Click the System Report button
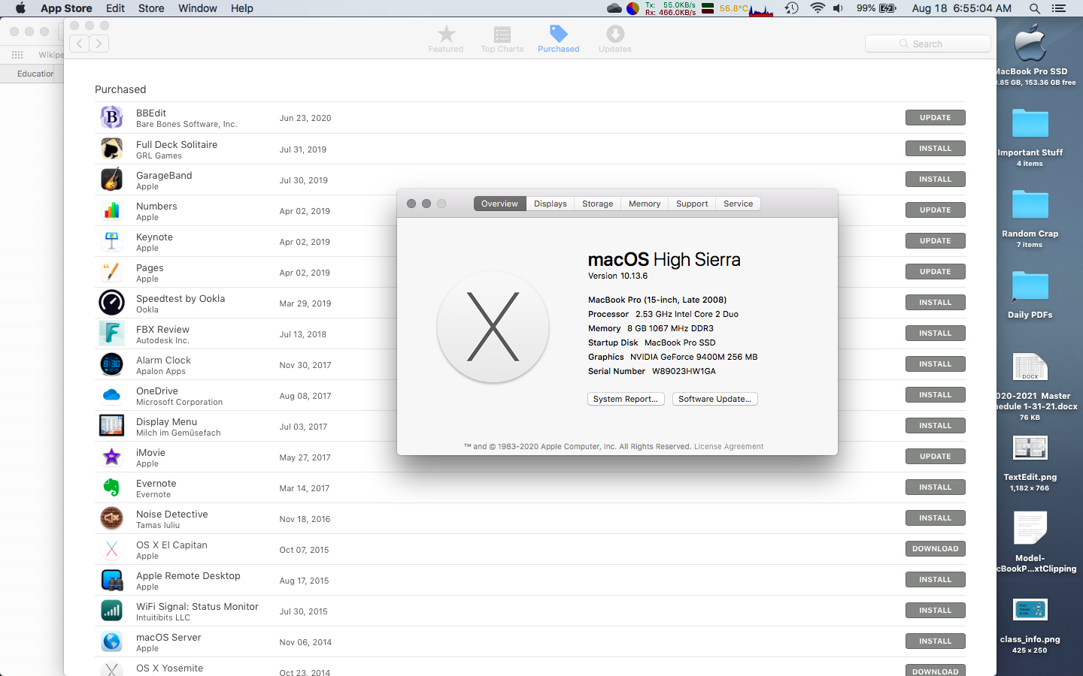The height and width of the screenshot is (676, 1083). click(x=626, y=399)
